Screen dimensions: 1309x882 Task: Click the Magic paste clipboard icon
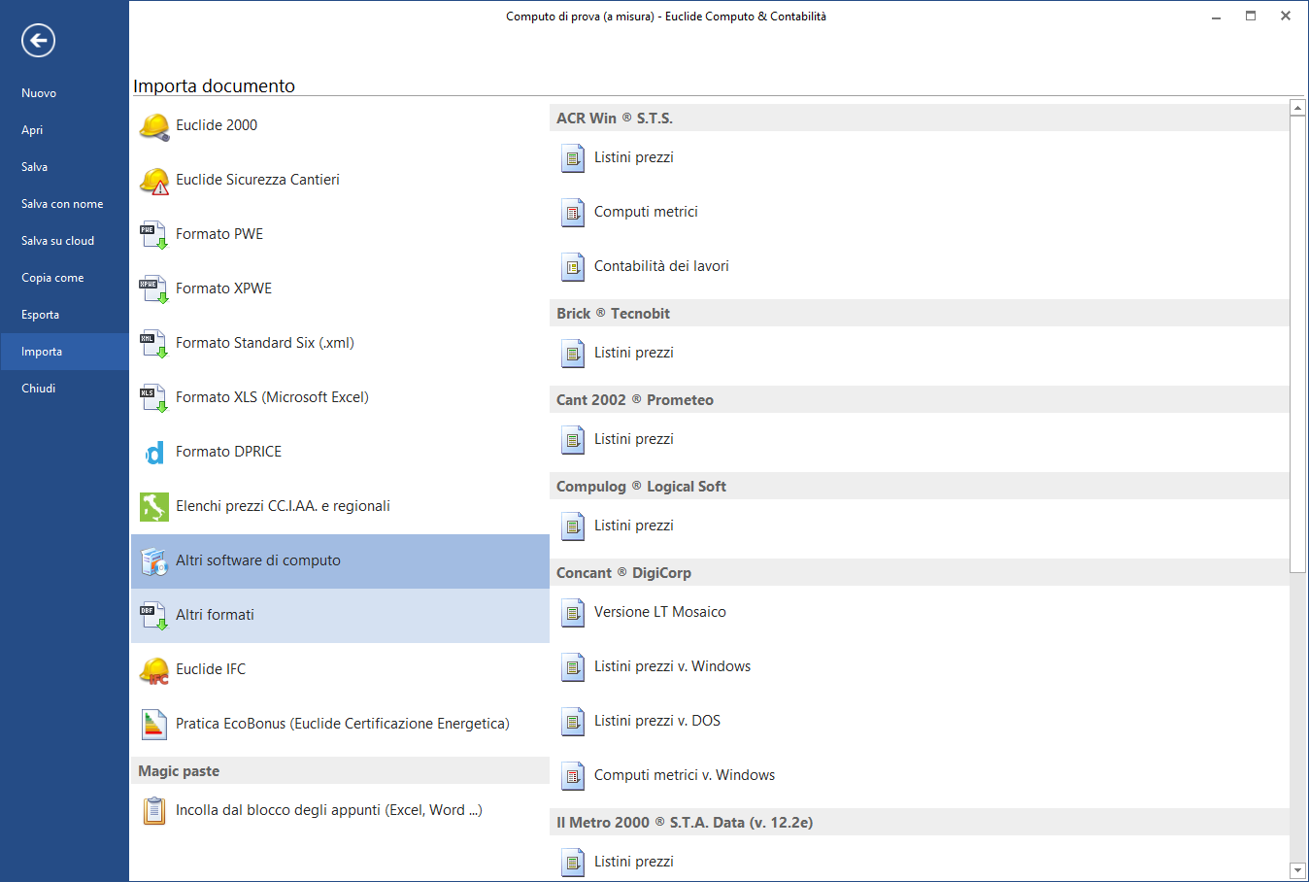(154, 811)
